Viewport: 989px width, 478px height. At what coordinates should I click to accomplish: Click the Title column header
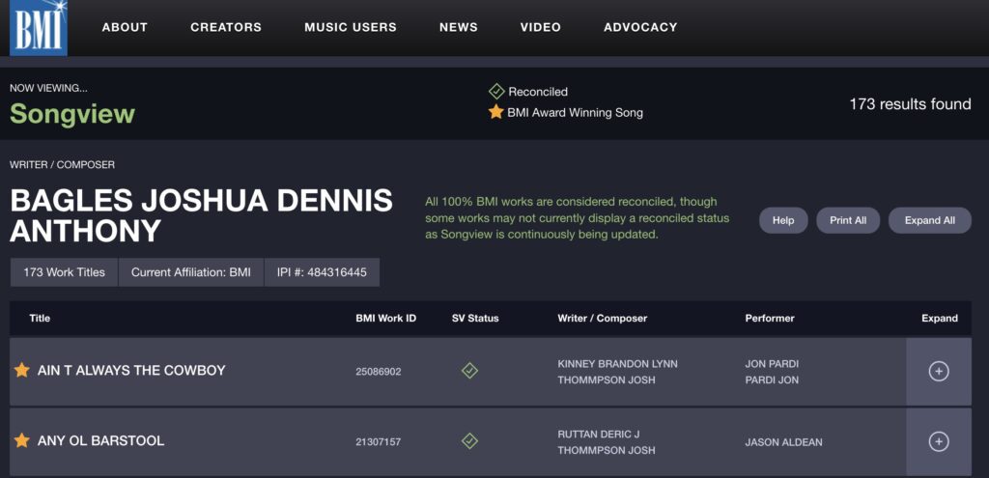tap(40, 319)
